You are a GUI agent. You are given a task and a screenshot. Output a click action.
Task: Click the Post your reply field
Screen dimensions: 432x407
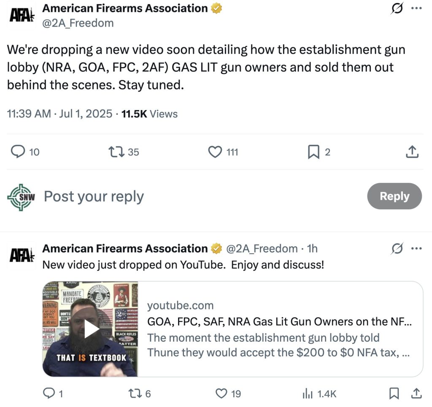point(93,196)
